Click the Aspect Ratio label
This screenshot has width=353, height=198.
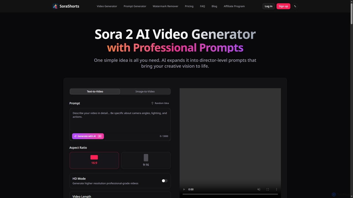[78, 148]
